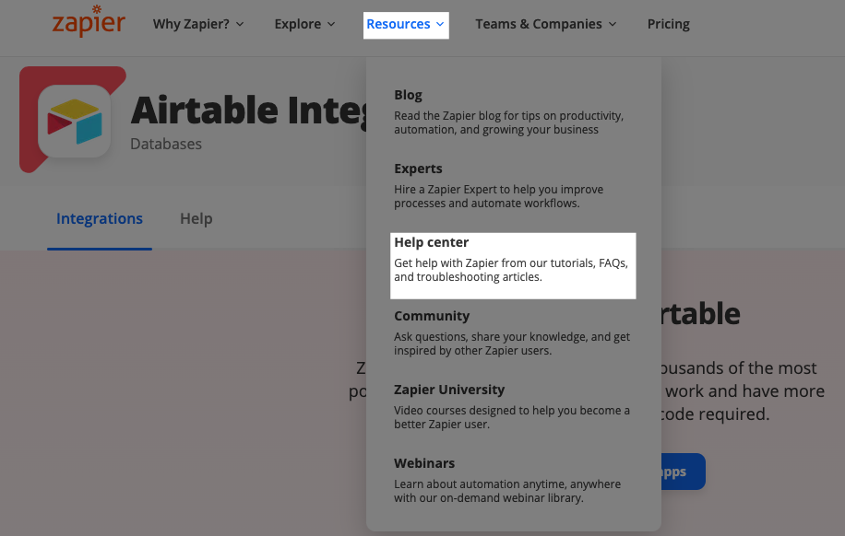Click 'Learn about automation anytime' description
This screenshot has width=845, height=536.
tap(507, 492)
